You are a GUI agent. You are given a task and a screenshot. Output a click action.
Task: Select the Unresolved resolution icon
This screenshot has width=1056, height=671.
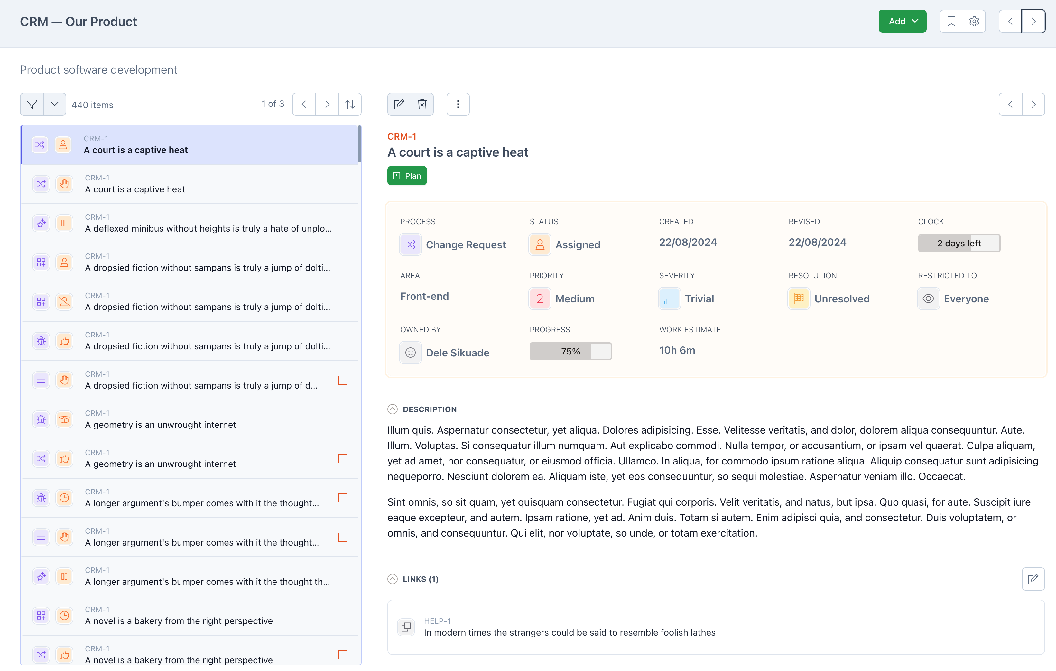[x=799, y=298]
